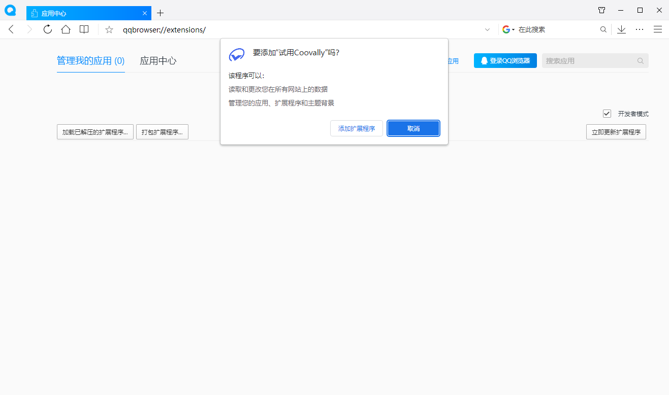Open a new tab with plus icon
Screen dimensions: 669x395
pyautogui.click(x=160, y=13)
